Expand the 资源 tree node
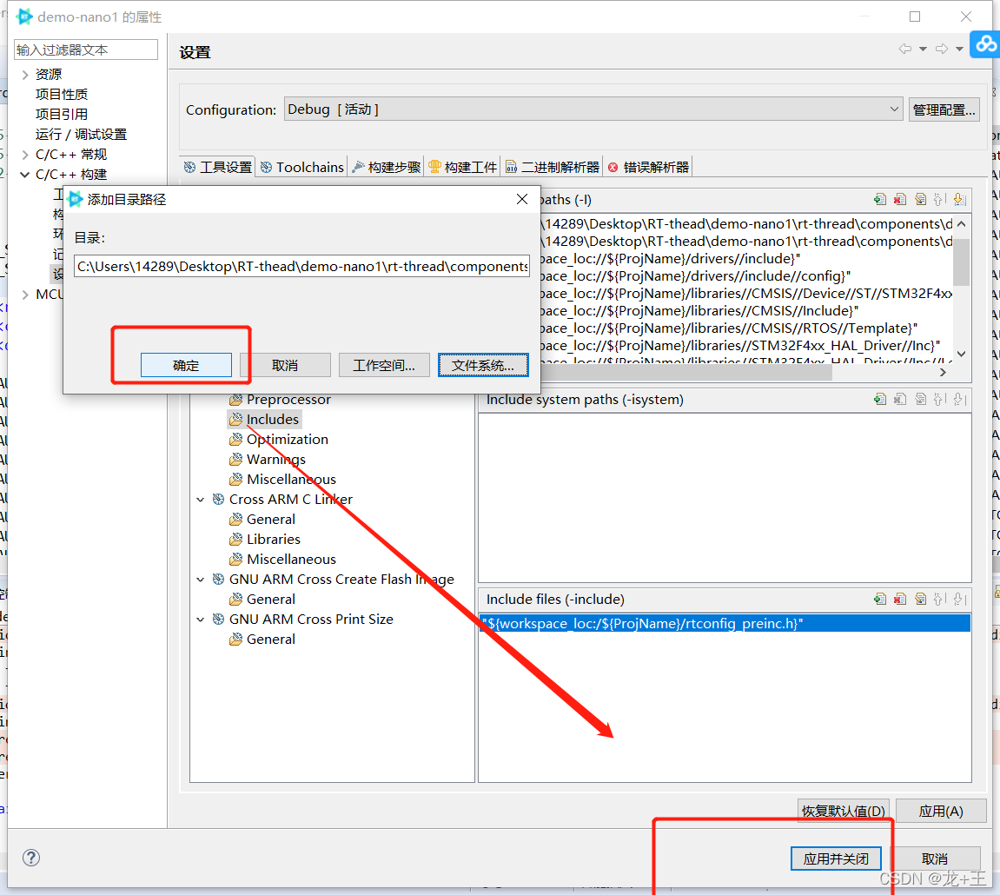 pos(25,75)
